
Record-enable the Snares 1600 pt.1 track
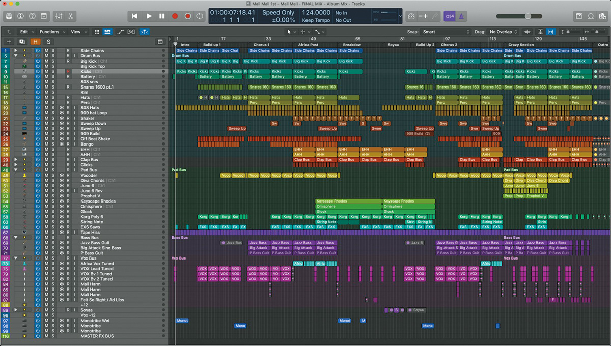pos(68,87)
